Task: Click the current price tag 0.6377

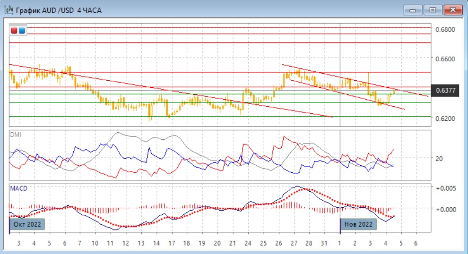Action: click(x=446, y=90)
